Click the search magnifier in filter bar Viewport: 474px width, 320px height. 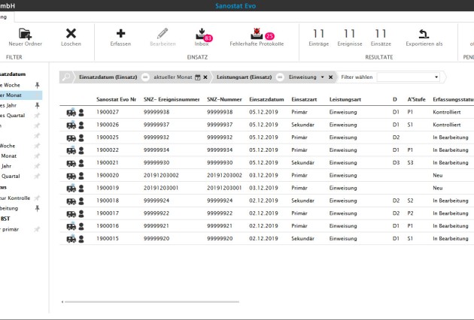(66, 77)
